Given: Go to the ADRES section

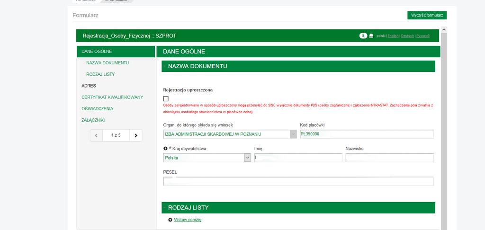Looking at the screenshot, I should click(89, 86).
